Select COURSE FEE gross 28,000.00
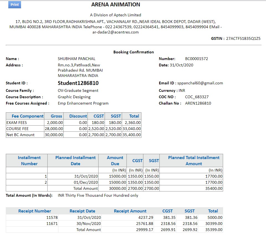266x236 pixels. 54,129
